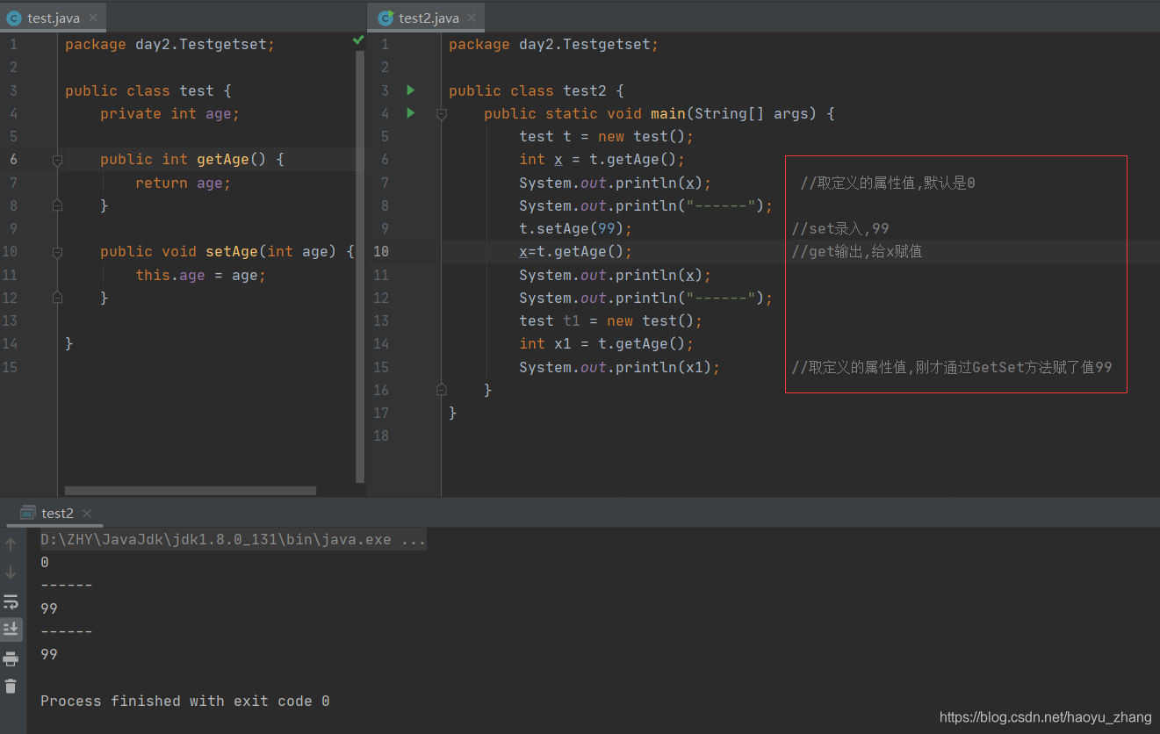Click 'return age;' in test.java

pos(183,183)
